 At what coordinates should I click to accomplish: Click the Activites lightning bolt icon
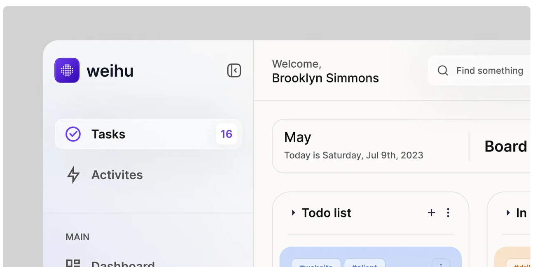[x=73, y=175]
